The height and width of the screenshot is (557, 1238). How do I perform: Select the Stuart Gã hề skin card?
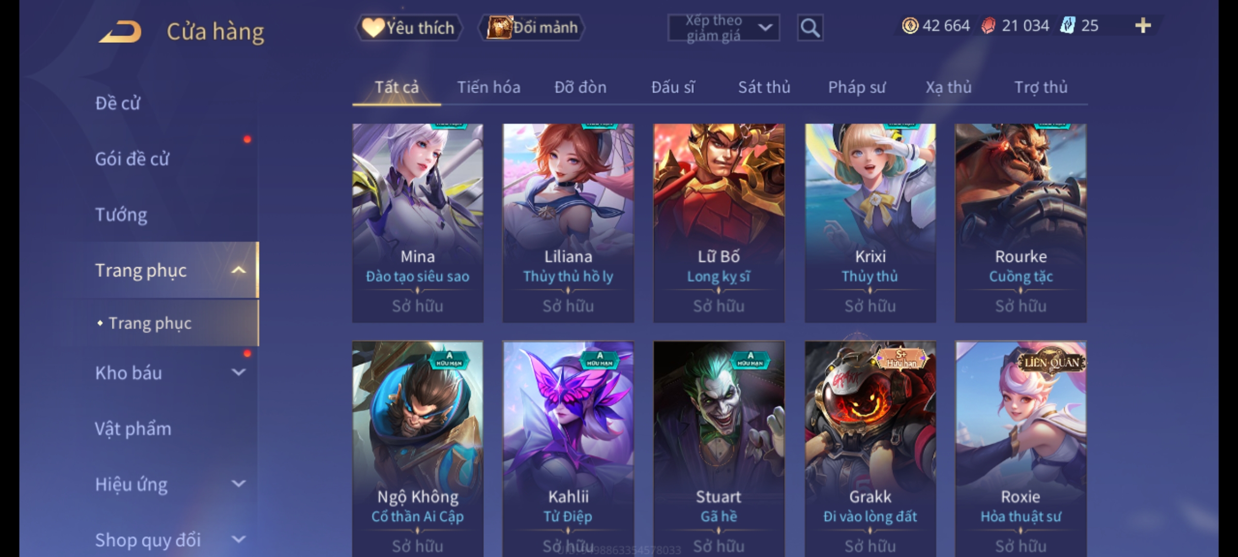[719, 449]
